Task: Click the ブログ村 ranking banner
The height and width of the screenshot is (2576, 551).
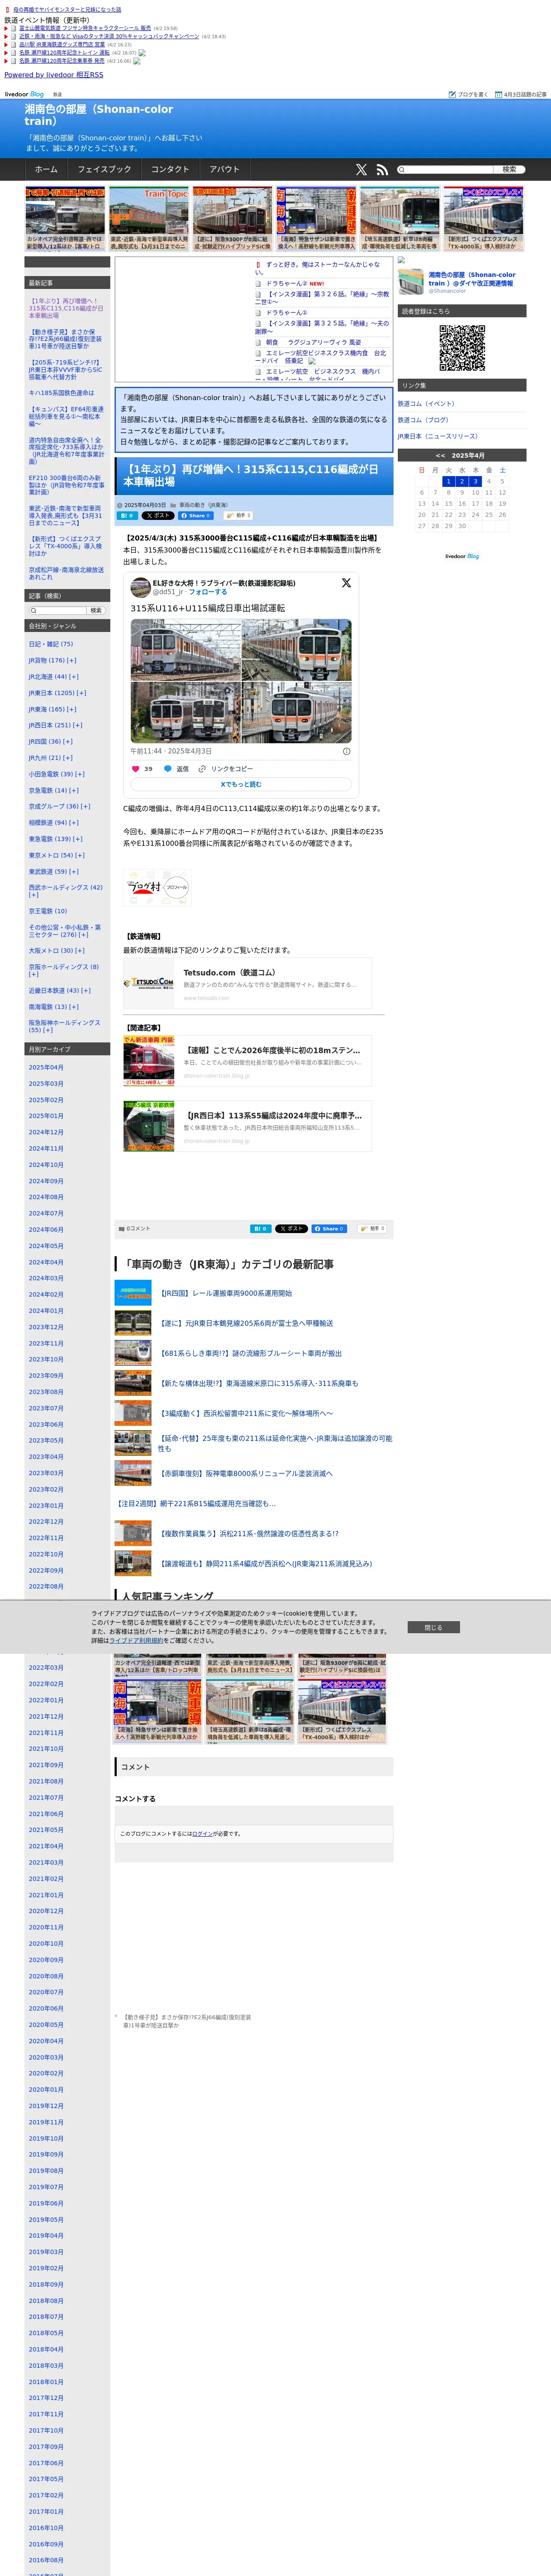Action: click(157, 887)
